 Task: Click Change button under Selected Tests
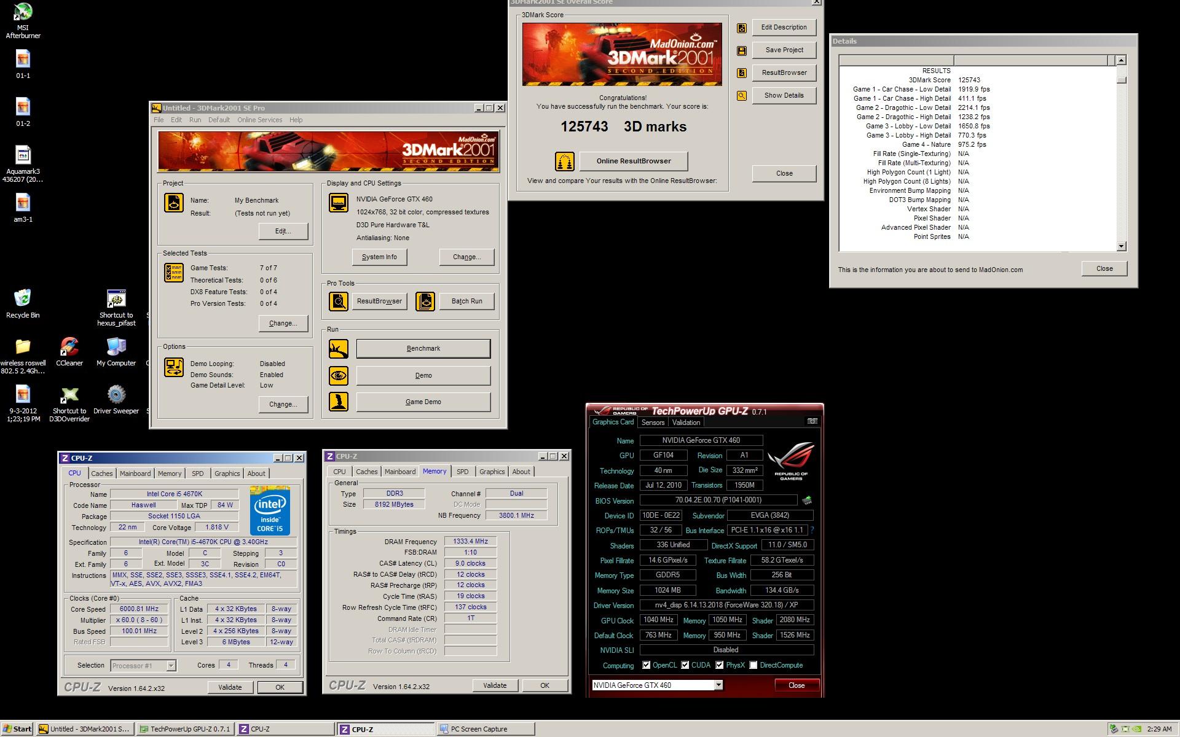(x=283, y=324)
